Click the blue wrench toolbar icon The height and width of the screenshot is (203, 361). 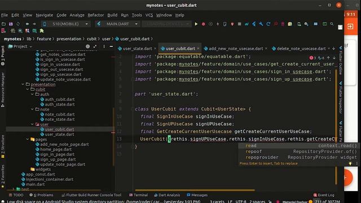coord(261,24)
